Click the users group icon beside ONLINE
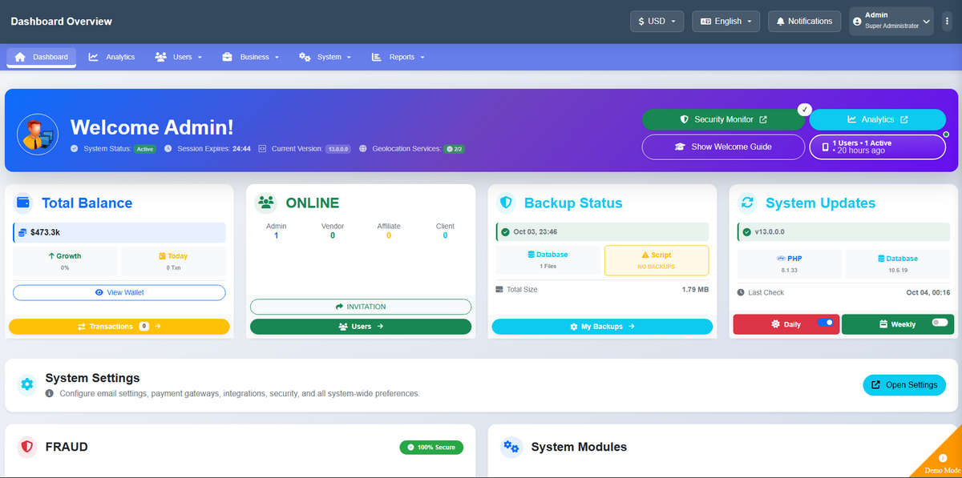Image resolution: width=962 pixels, height=478 pixels. click(x=265, y=203)
